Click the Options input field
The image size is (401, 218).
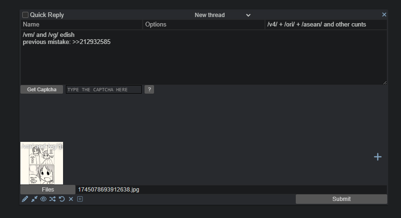[x=203, y=25]
